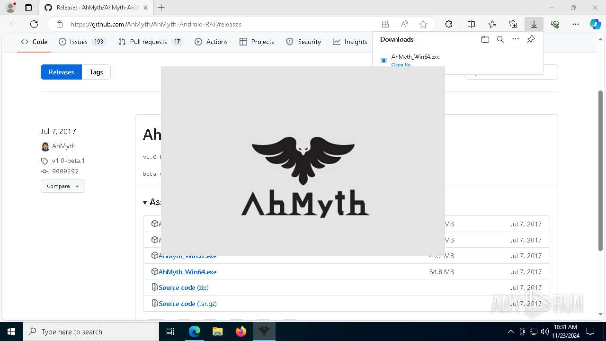Collapse the Assets disclosure triangle
606x341 pixels.
click(145, 202)
